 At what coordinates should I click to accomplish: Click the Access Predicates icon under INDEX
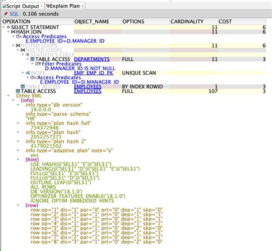tap(33, 78)
